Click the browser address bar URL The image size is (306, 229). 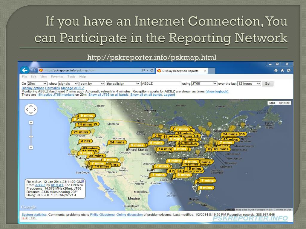70,70
